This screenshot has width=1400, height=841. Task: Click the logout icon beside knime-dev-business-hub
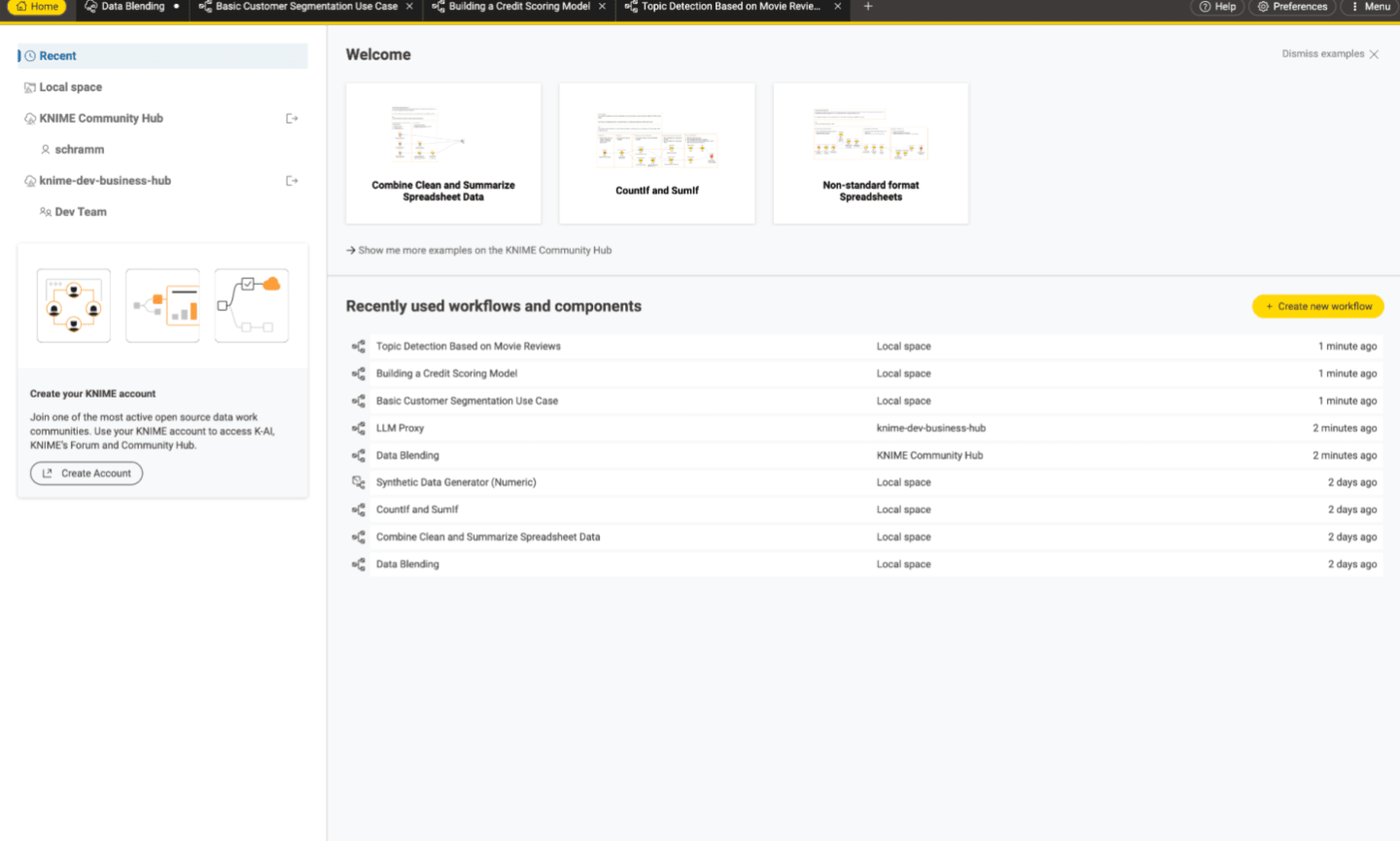pos(292,181)
